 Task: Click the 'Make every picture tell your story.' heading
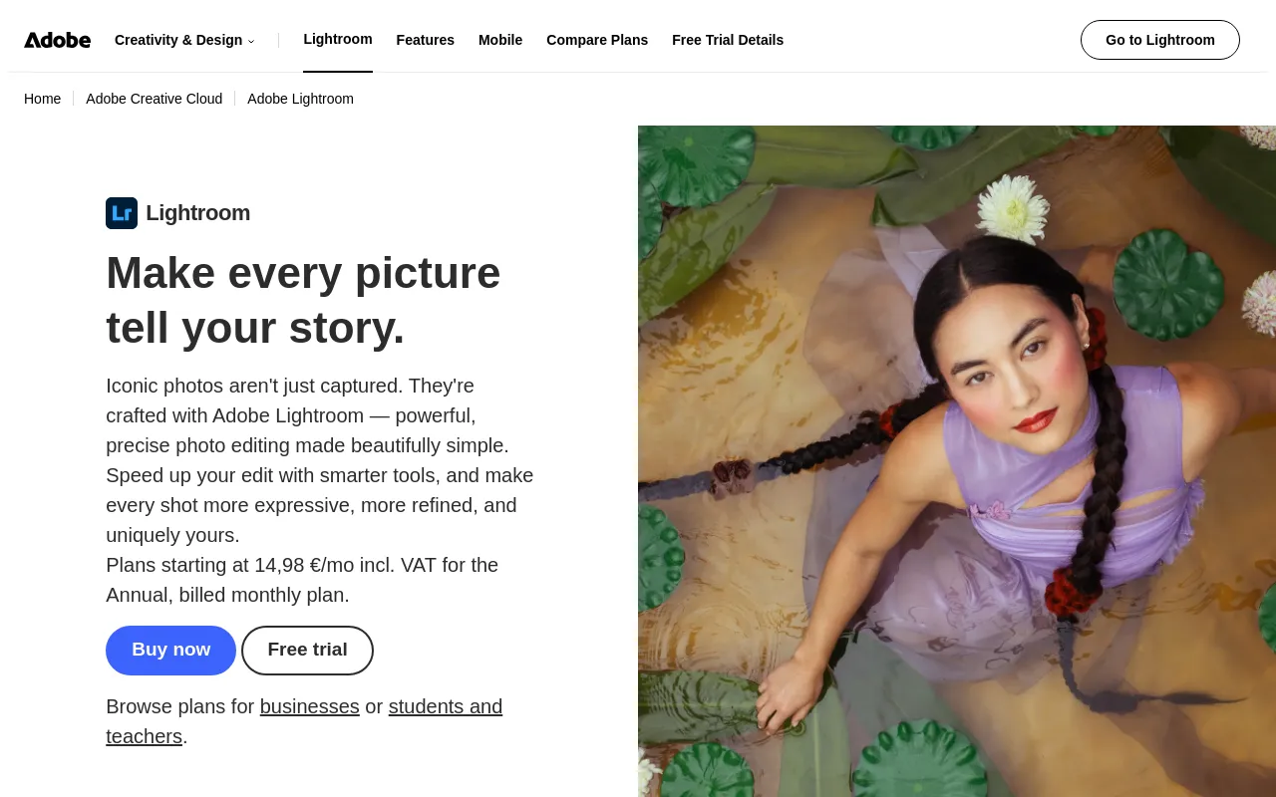tap(303, 300)
